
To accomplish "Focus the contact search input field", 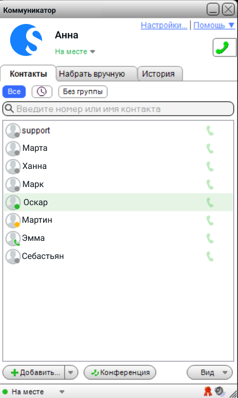I will 118,109.
